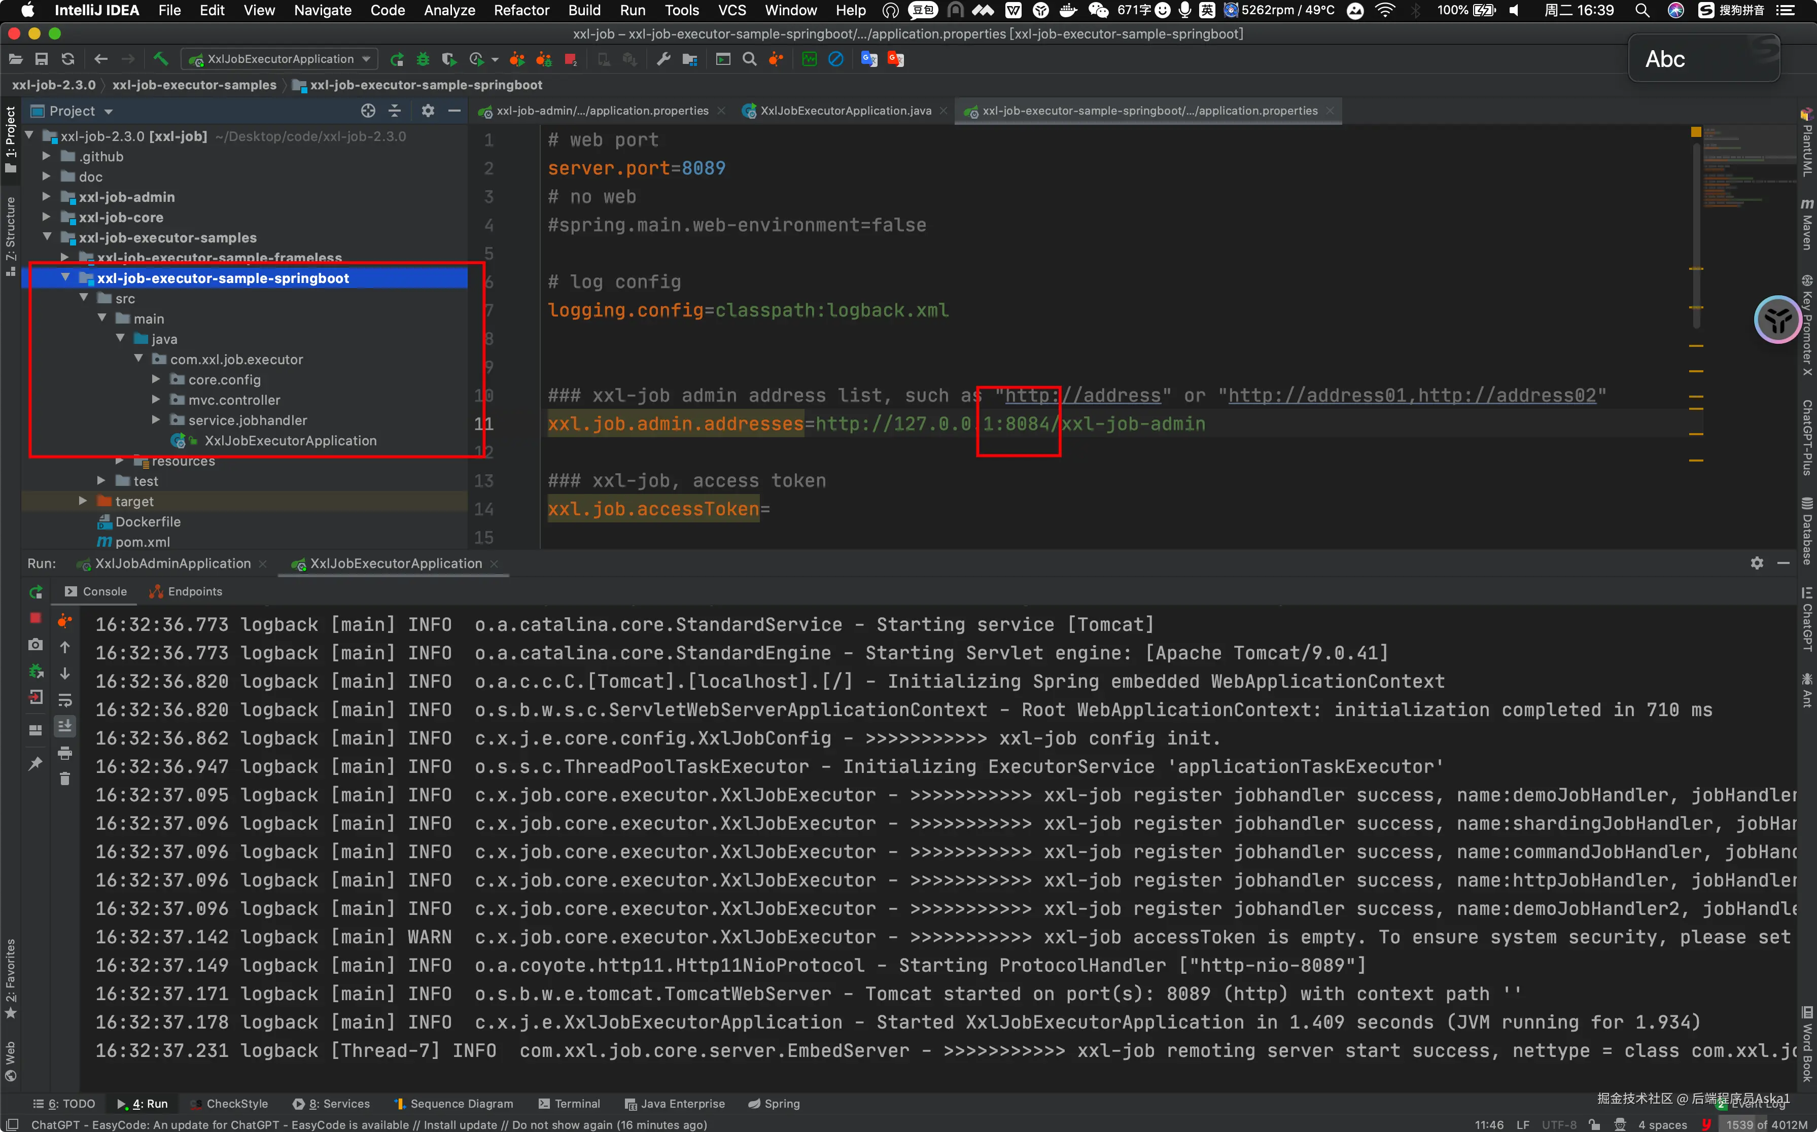Open Project panel gear options

(428, 111)
